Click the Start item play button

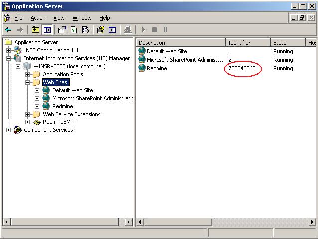point(143,30)
